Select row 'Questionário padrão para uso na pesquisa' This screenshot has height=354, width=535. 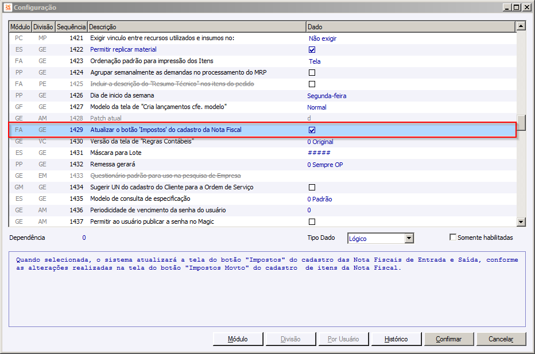click(165, 176)
